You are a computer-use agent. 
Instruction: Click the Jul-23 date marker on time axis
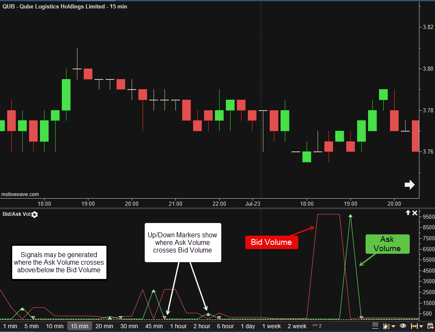pyautogui.click(x=253, y=204)
